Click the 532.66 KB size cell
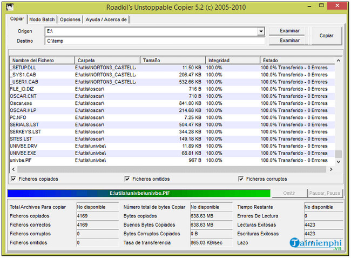This screenshot has width=351, height=258. point(190,82)
